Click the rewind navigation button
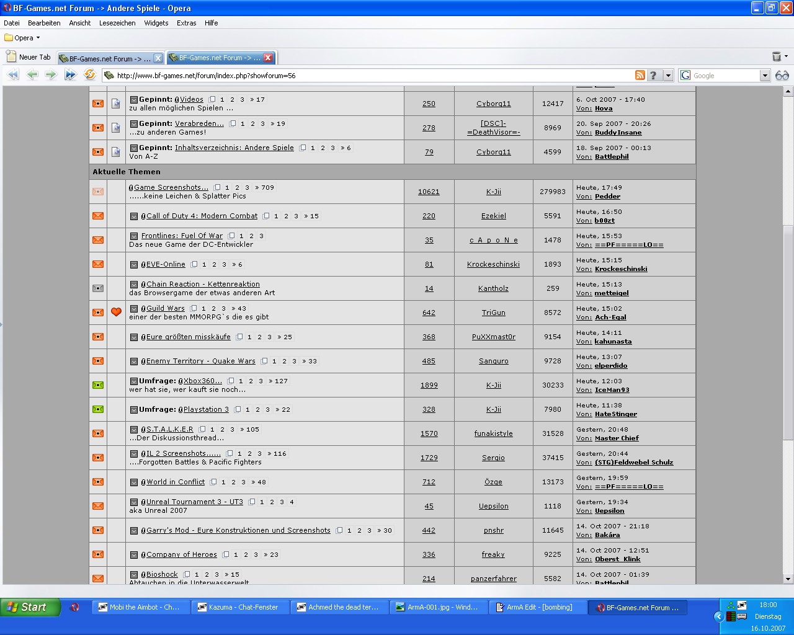 click(13, 75)
